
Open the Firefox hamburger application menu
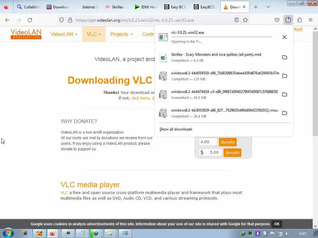[311, 20]
